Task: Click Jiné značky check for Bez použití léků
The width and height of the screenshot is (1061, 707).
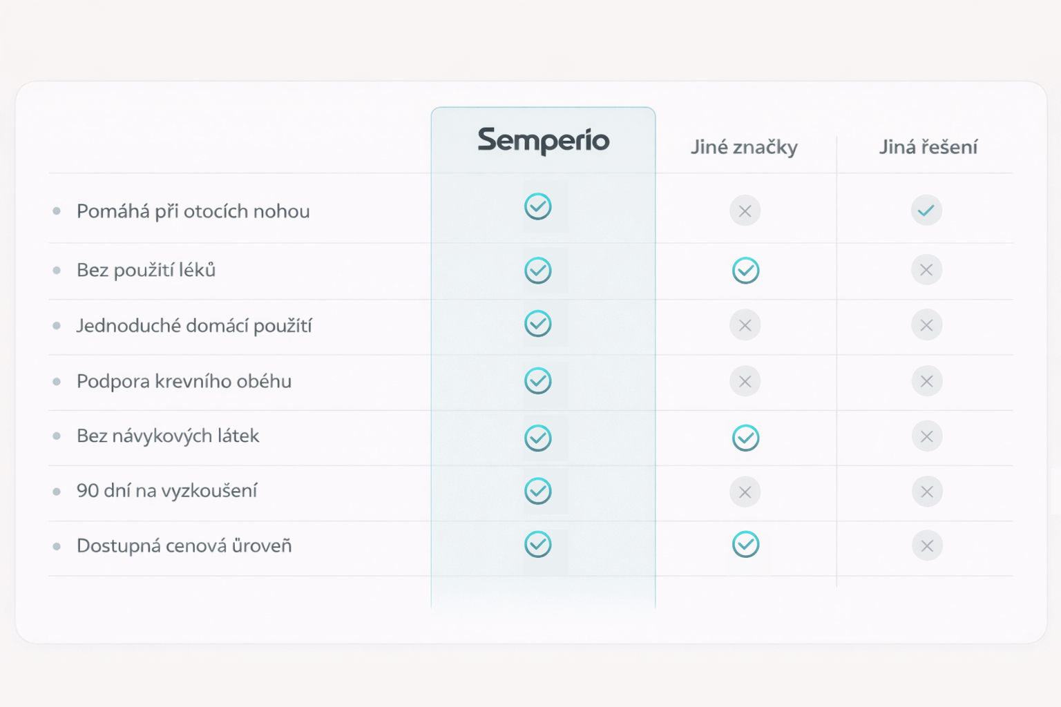Action: (745, 270)
